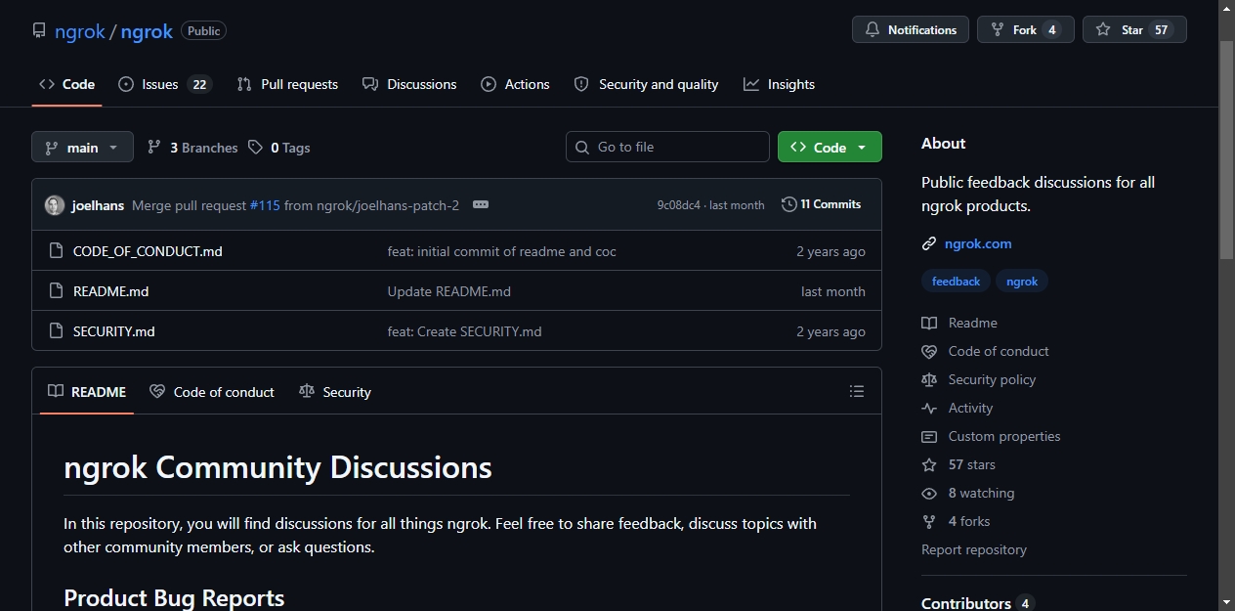This screenshot has width=1235, height=611.
Task: View the 11 Commits history
Action: click(x=822, y=204)
